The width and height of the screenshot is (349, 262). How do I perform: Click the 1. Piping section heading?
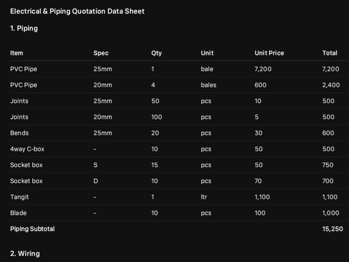tap(24, 29)
